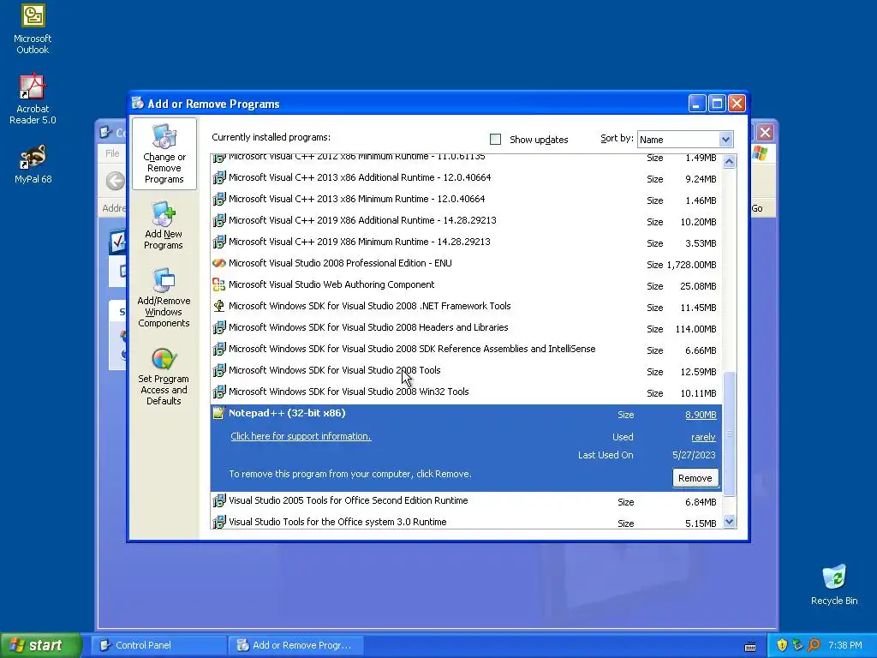Click the magnifier tray icon
The width and height of the screenshot is (877, 658).
click(x=814, y=645)
